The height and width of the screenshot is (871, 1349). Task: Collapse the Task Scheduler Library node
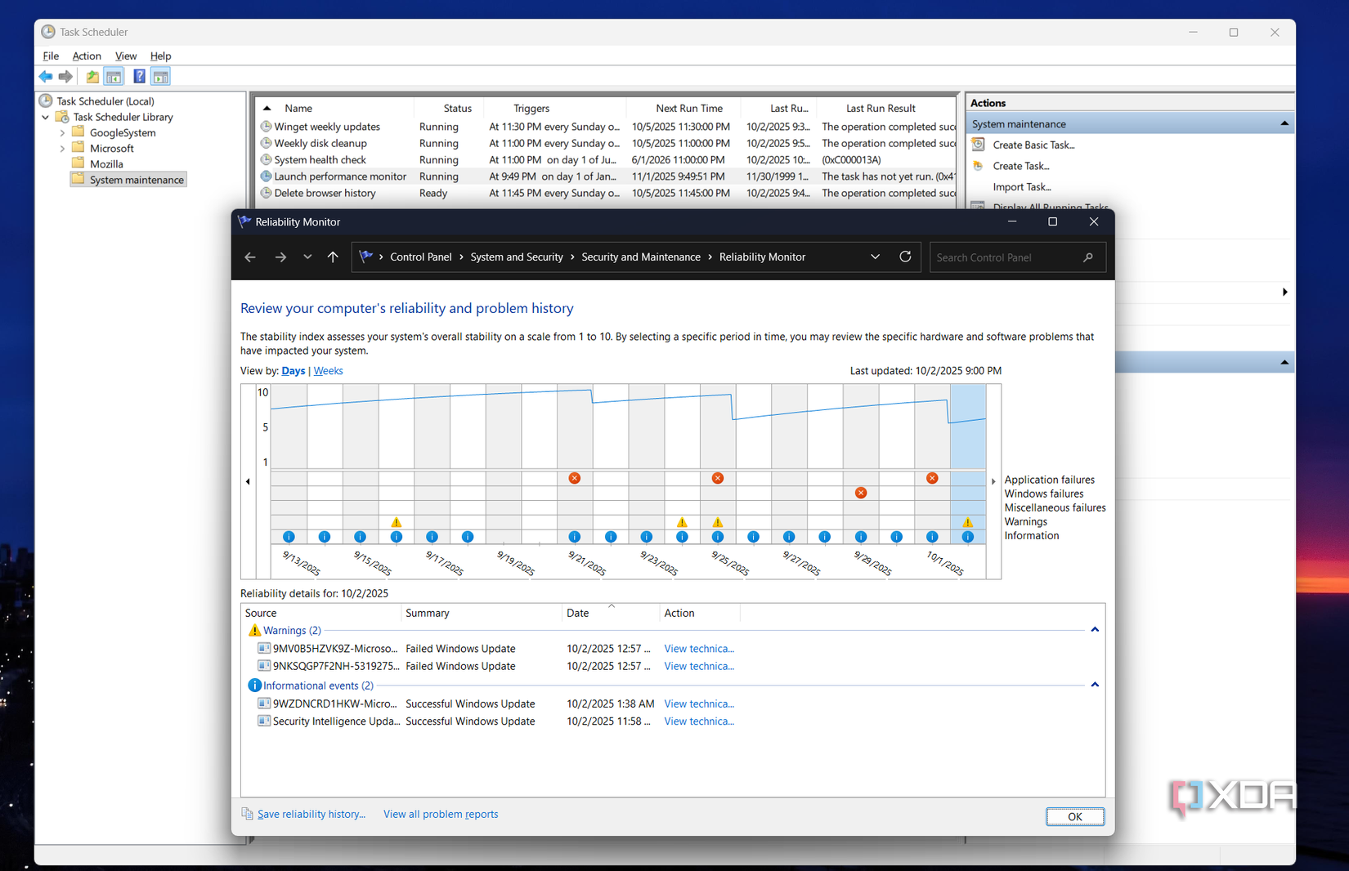point(46,117)
